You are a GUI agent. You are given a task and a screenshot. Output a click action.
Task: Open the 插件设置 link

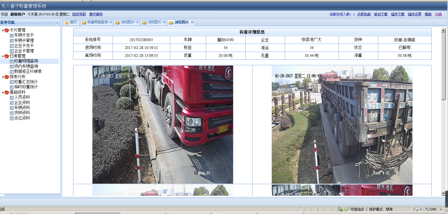[x=415, y=14]
